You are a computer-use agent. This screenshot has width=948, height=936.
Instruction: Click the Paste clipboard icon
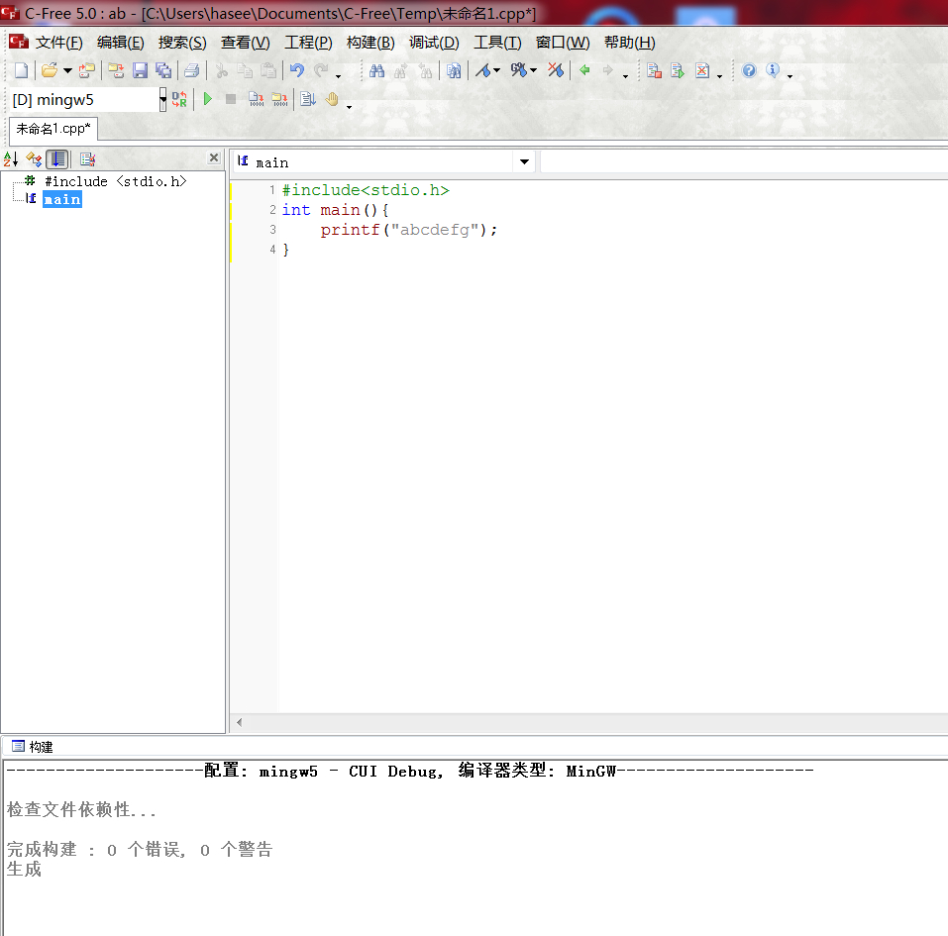pyautogui.click(x=268, y=70)
